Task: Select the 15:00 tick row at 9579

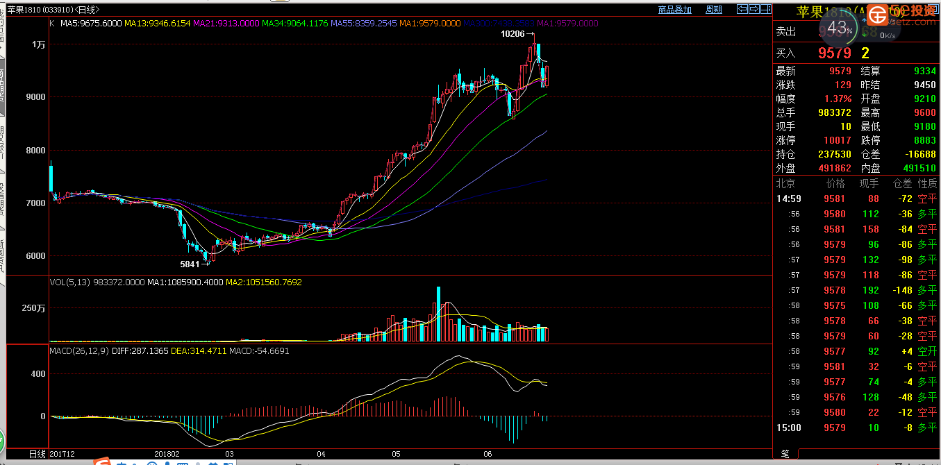Action: pyautogui.click(x=856, y=428)
